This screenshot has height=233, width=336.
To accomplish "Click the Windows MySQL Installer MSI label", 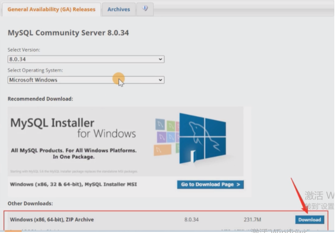I will pyautogui.click(x=73, y=184).
